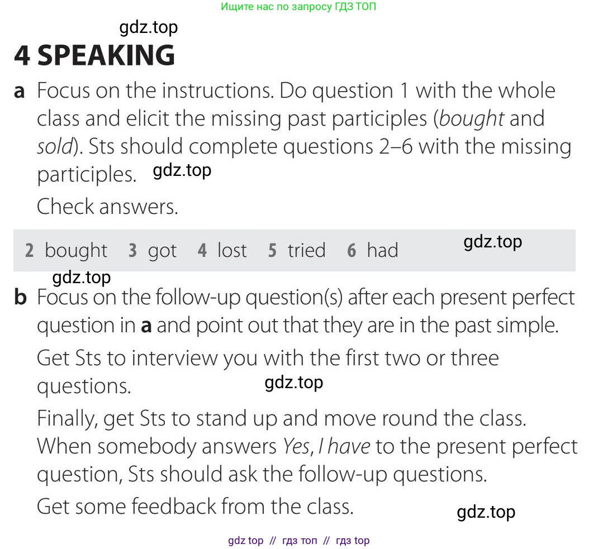Select answer '5 tried' in the gray box
This screenshot has width=598, height=549.
point(296,251)
